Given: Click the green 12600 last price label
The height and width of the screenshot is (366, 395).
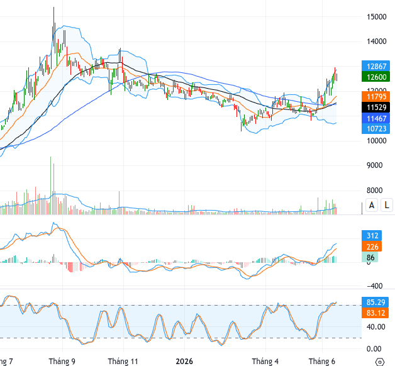Looking at the screenshot, I should pyautogui.click(x=376, y=77).
